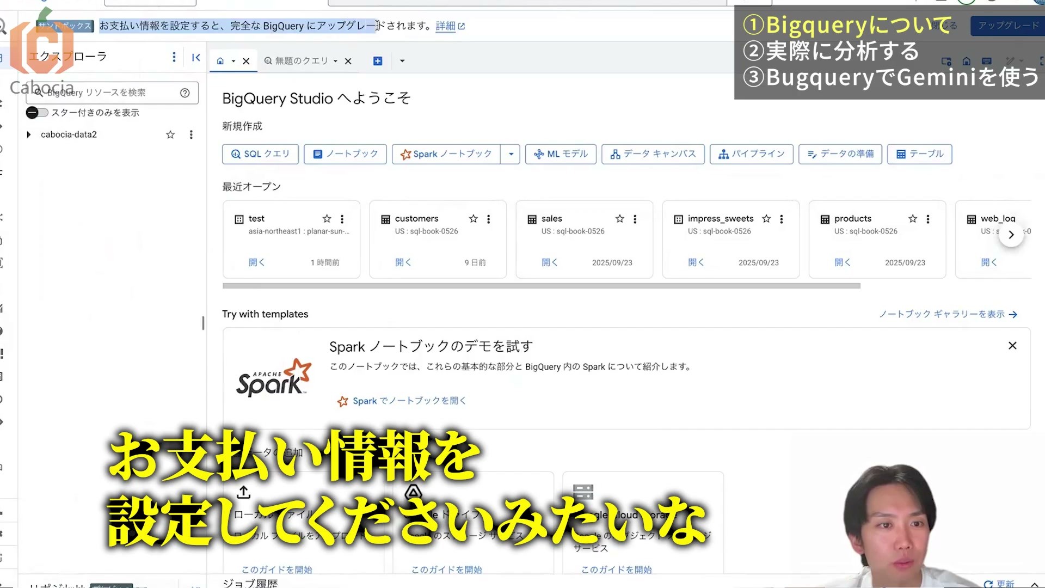
Task: Add a new query tab with plus icon
Action: click(x=378, y=61)
